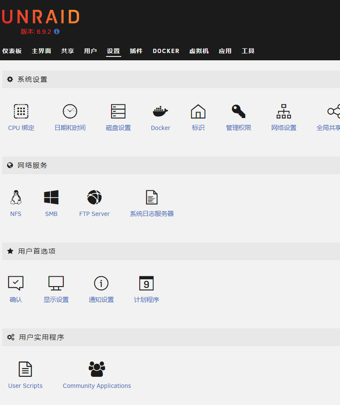340x405 pixels.
Task: Click the User Scripts link text
Action: (25, 386)
